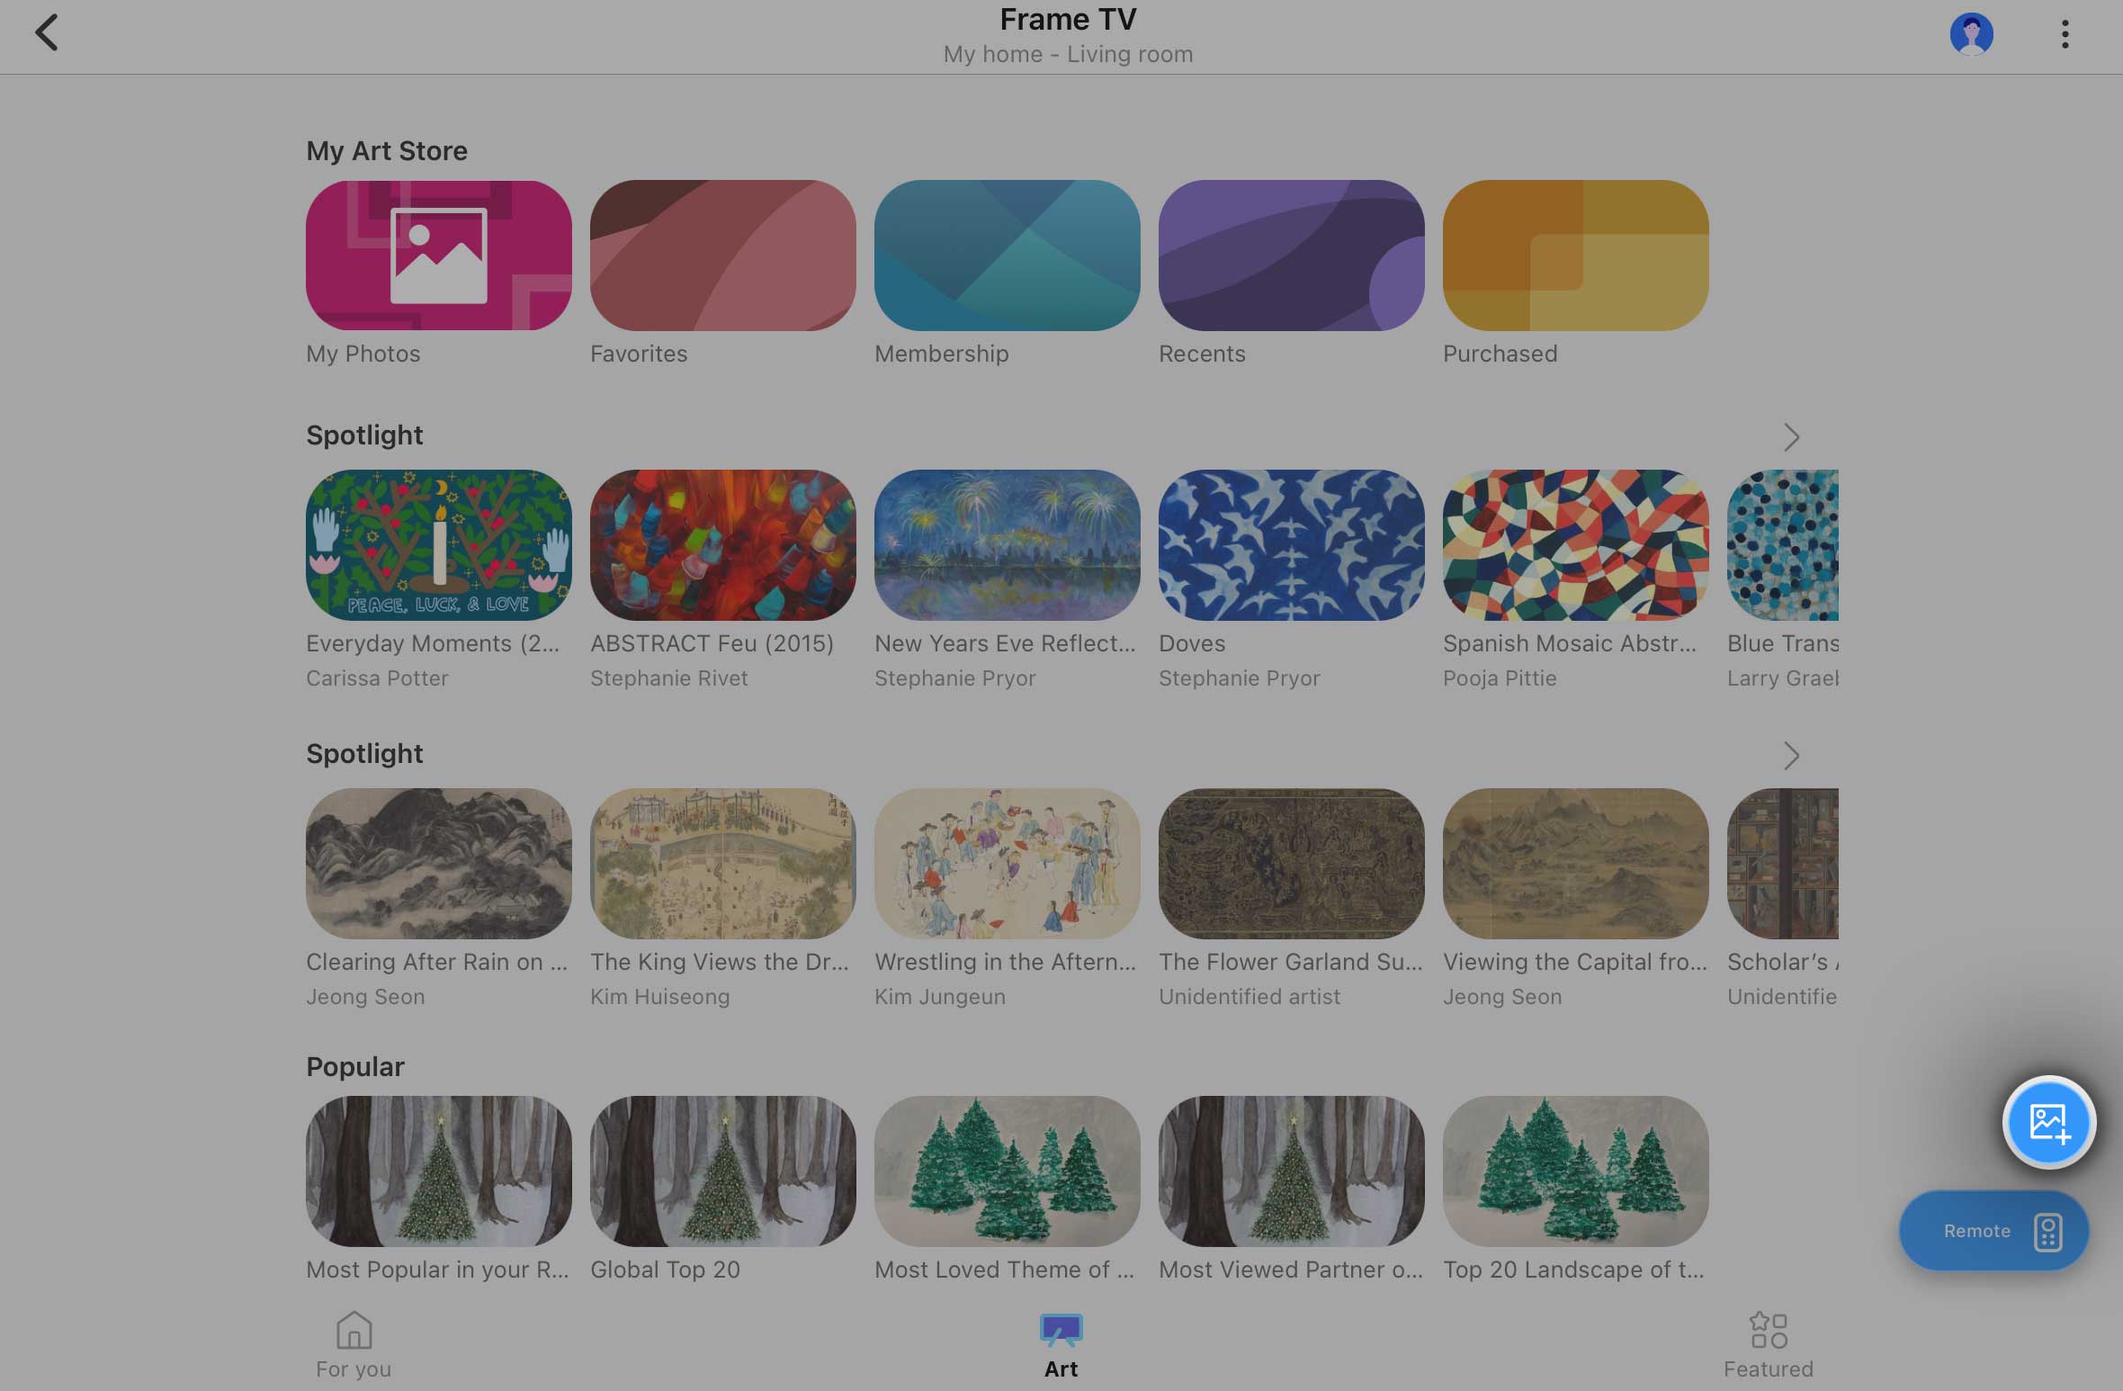Click the Spanish Mosaic Abstract title link
This screenshot has height=1391, width=2123.
1569,643
